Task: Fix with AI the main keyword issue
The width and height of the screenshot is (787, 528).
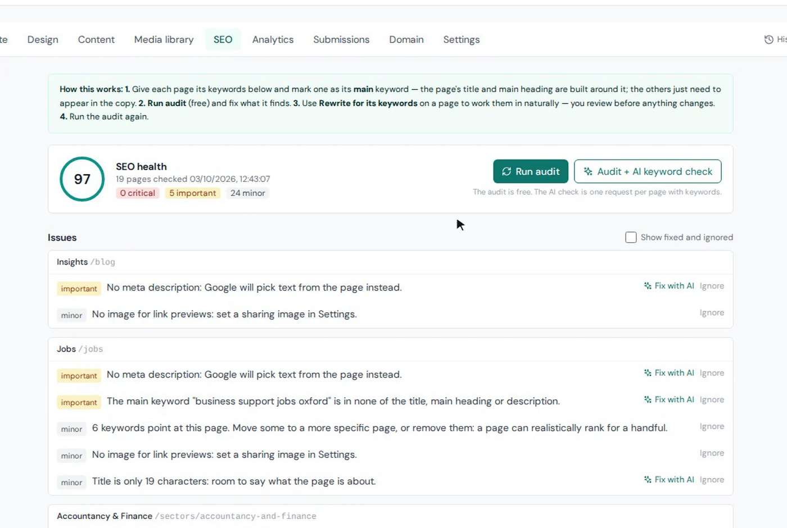Action: tap(669, 399)
